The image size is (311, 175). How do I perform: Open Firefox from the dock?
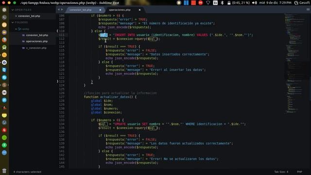pyautogui.click(x=4, y=40)
